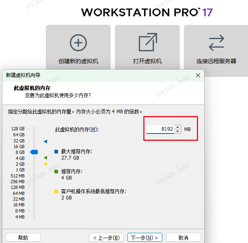Click the 256 MB slider label

[17, 182]
